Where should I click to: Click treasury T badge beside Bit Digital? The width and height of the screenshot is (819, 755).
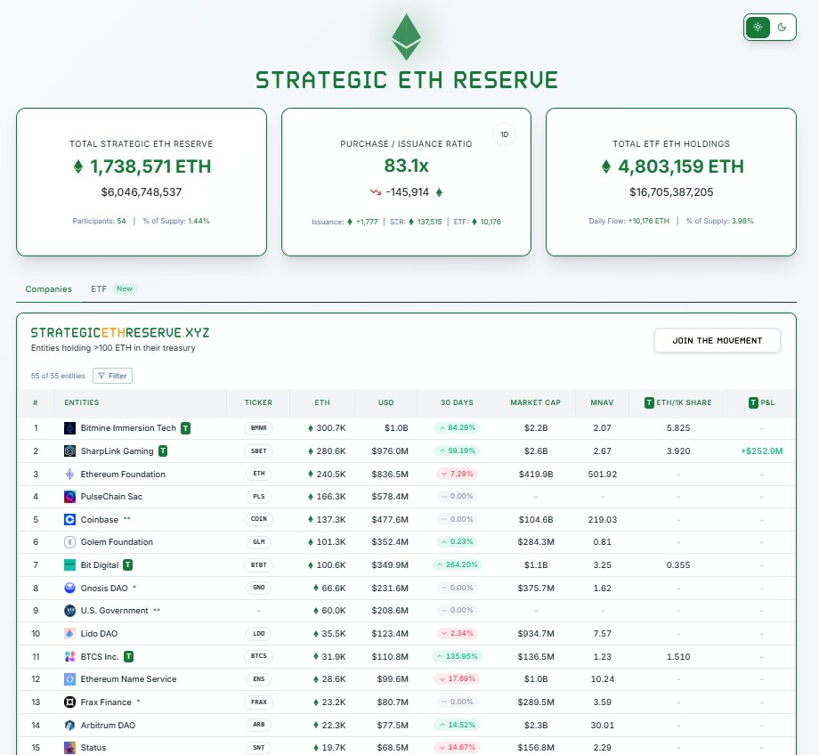tap(128, 564)
